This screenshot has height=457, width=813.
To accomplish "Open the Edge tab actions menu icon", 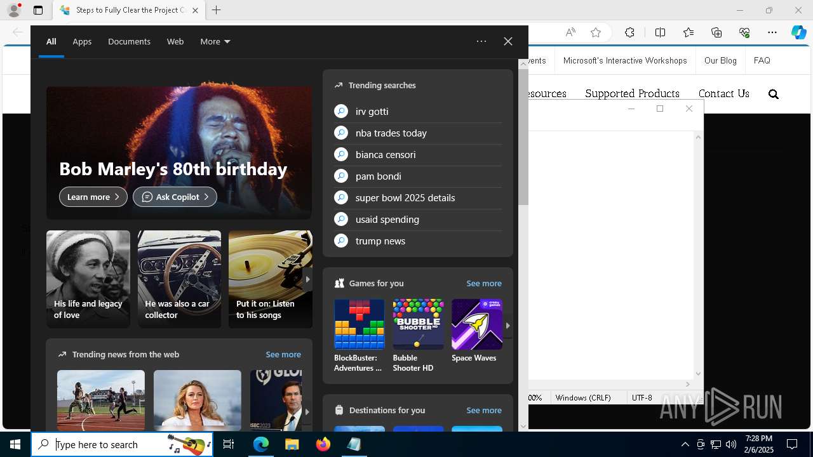I will (38, 10).
